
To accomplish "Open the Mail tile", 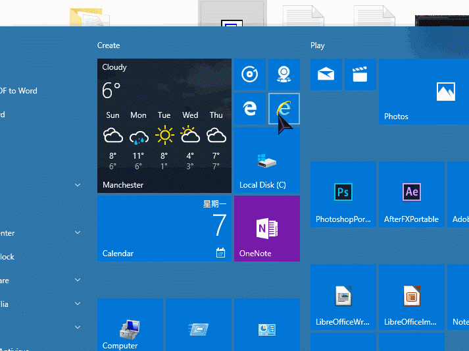I will (x=326, y=74).
